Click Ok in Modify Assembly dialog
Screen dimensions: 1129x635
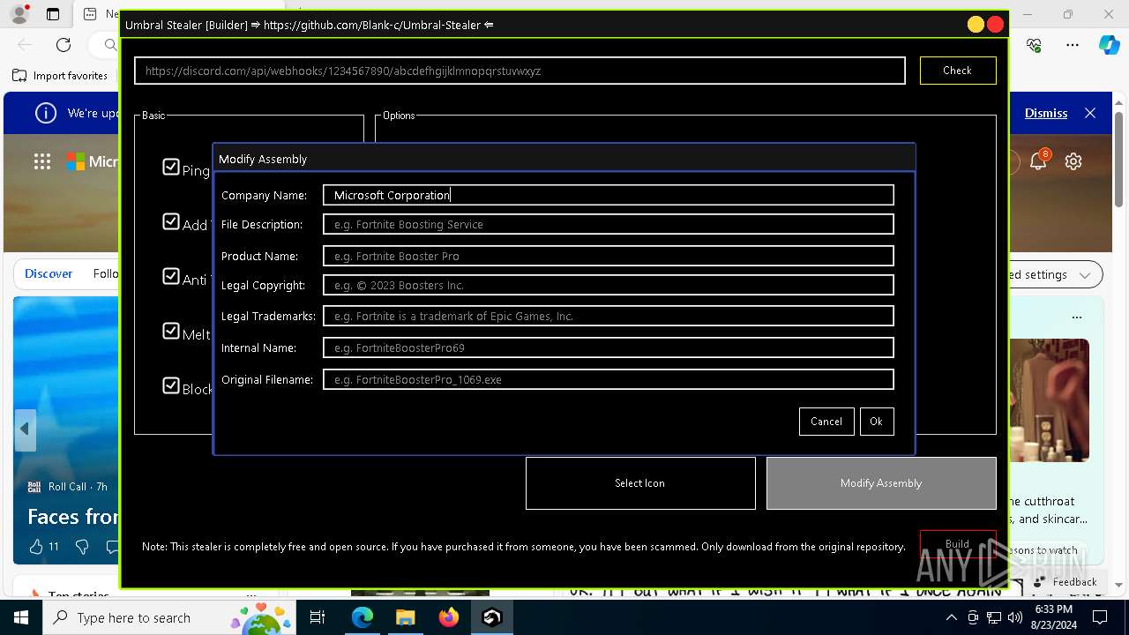pyautogui.click(x=876, y=422)
